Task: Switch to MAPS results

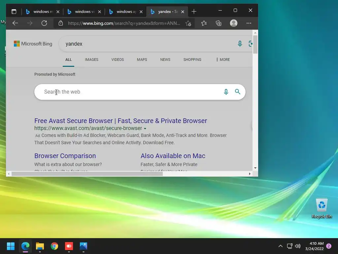Action: (x=142, y=60)
